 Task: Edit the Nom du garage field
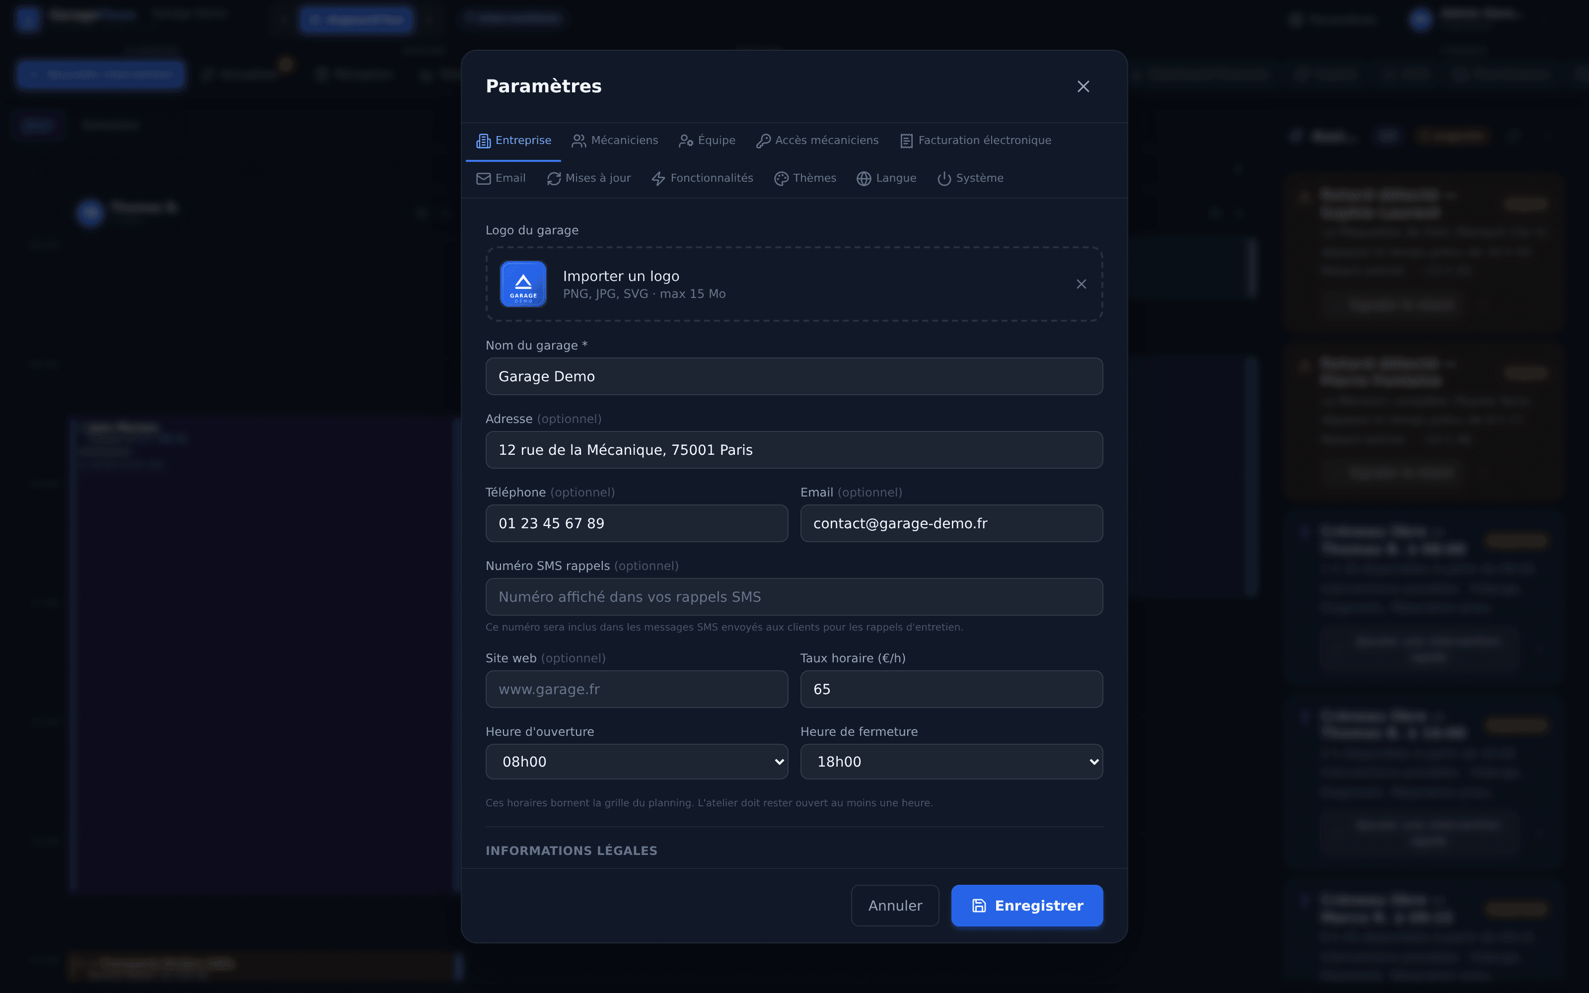point(794,376)
